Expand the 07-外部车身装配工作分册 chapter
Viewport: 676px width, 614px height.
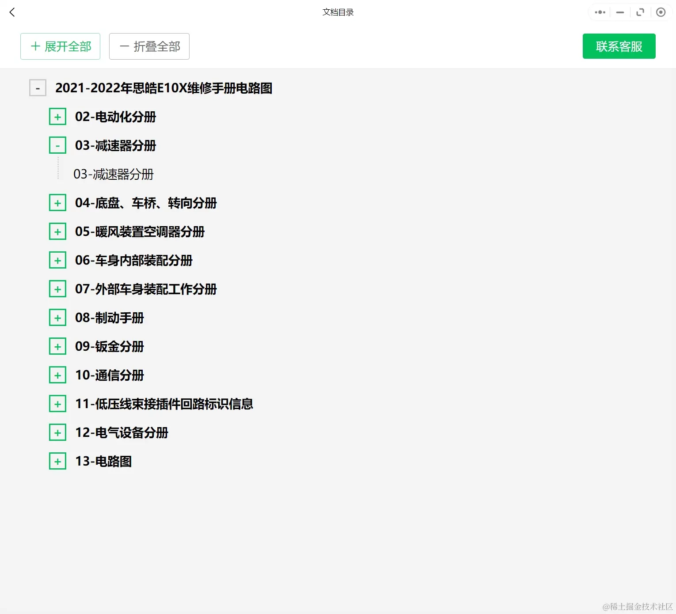pyautogui.click(x=57, y=288)
